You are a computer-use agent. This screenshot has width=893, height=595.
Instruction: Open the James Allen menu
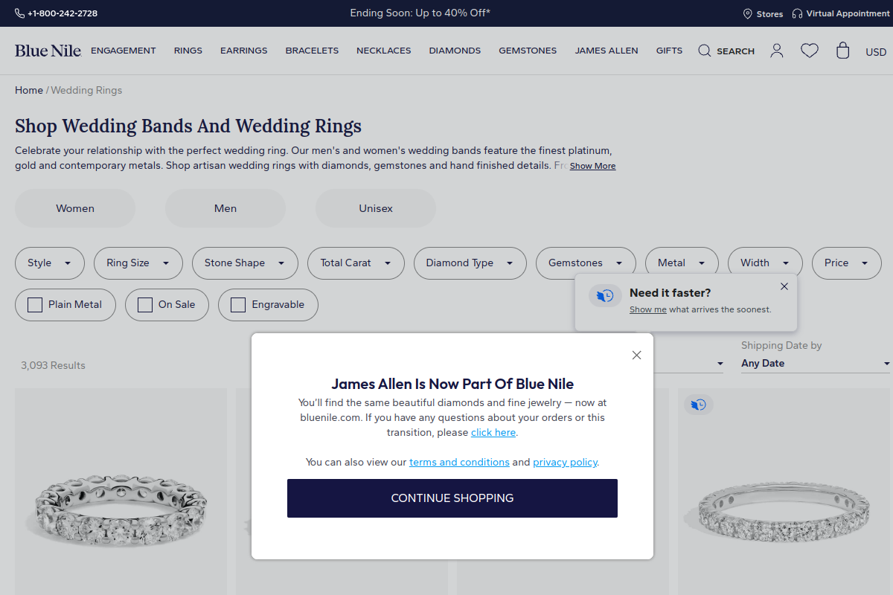[x=606, y=51]
